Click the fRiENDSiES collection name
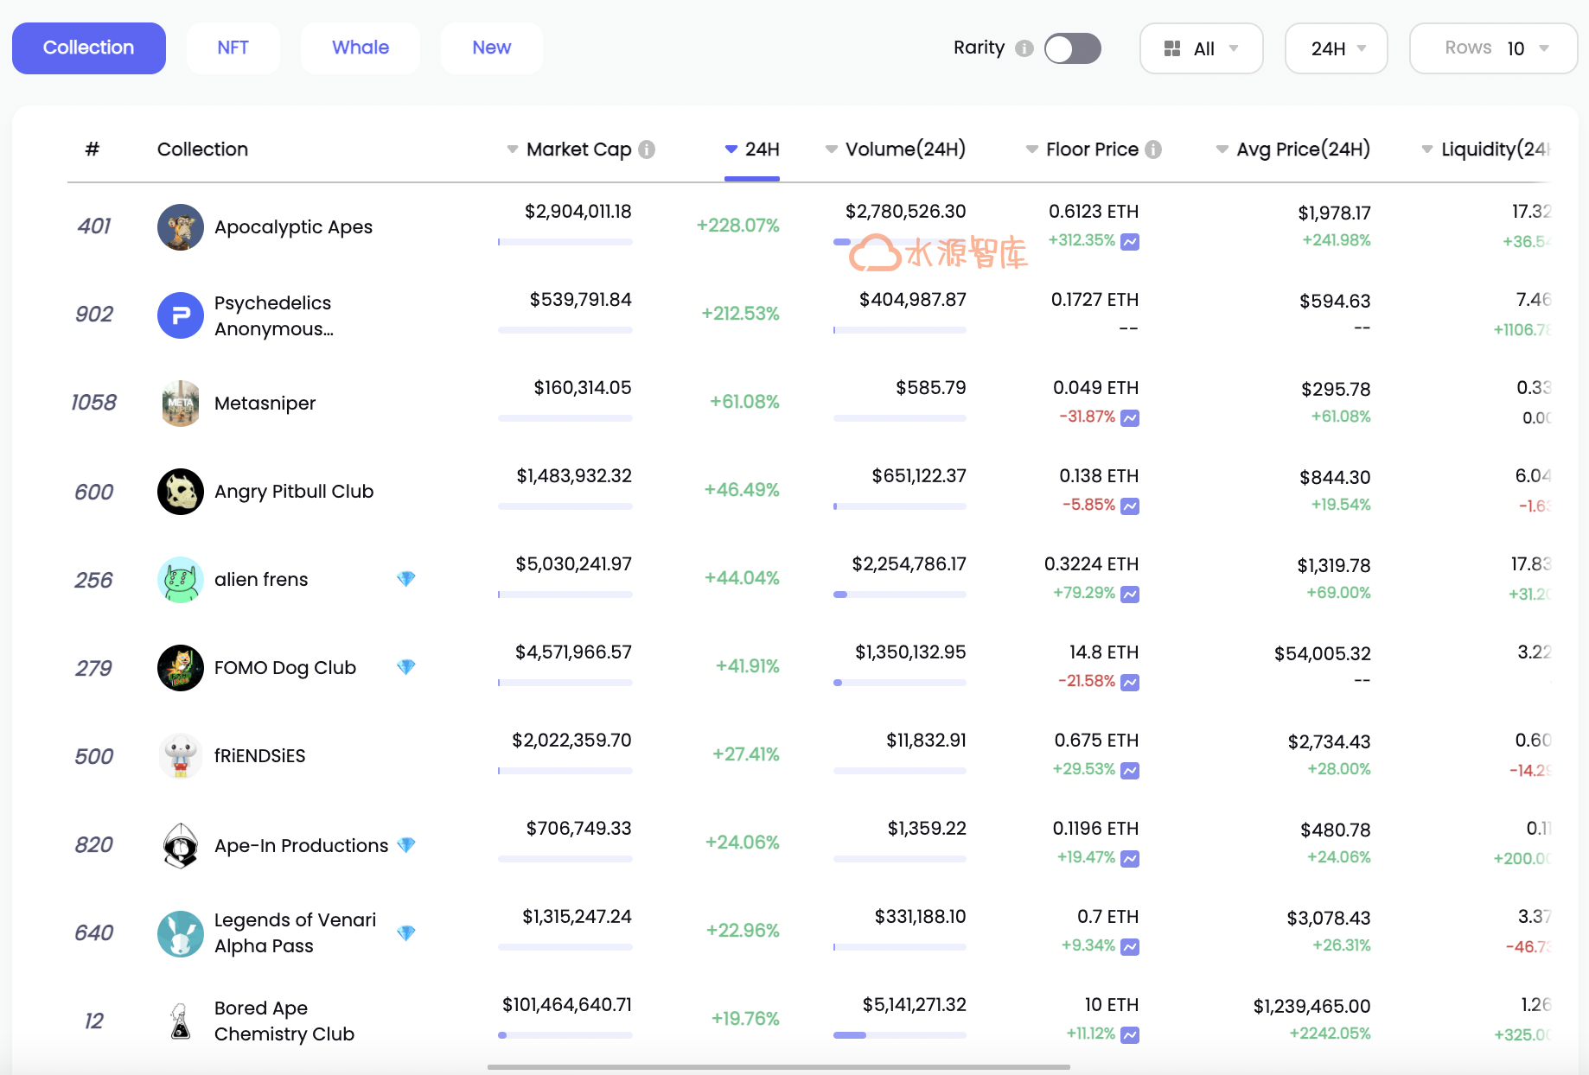 (x=260, y=756)
